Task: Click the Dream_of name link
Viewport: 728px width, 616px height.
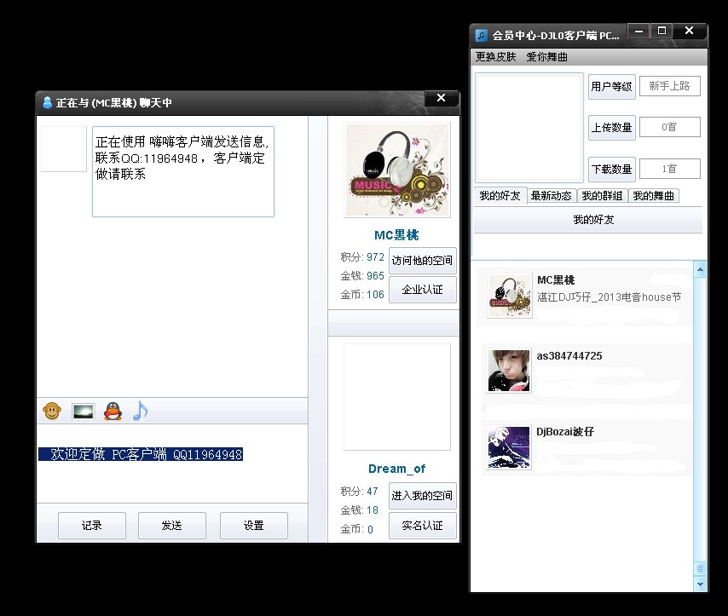Action: [397, 469]
